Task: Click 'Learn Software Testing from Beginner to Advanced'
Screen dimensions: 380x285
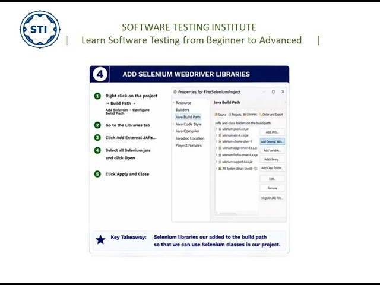Action: click(x=191, y=40)
